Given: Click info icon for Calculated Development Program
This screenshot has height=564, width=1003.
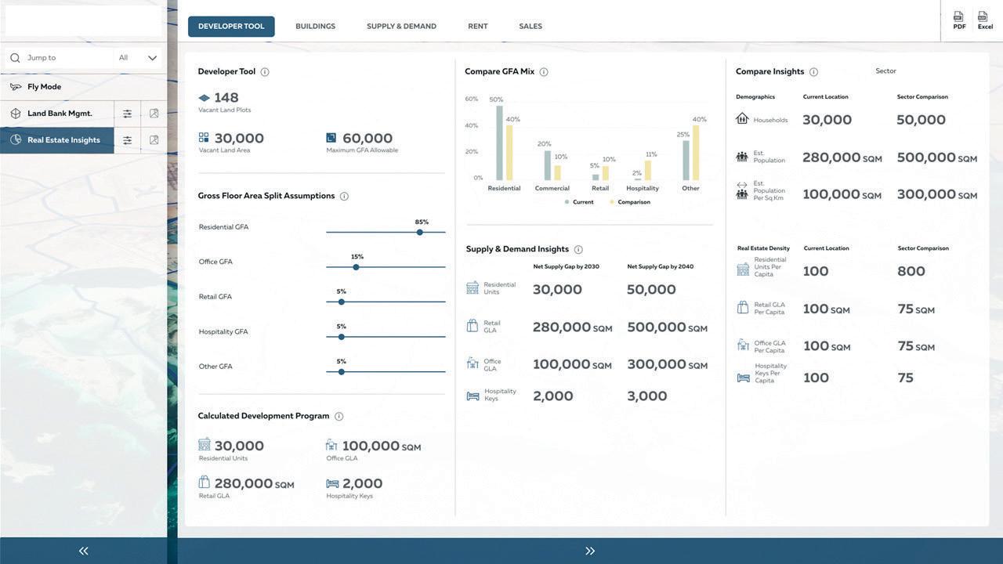Looking at the screenshot, I should click(x=339, y=417).
